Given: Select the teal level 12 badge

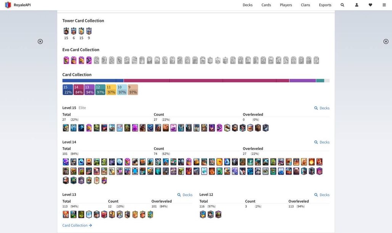Looking at the screenshot, I should tap(100, 90).
